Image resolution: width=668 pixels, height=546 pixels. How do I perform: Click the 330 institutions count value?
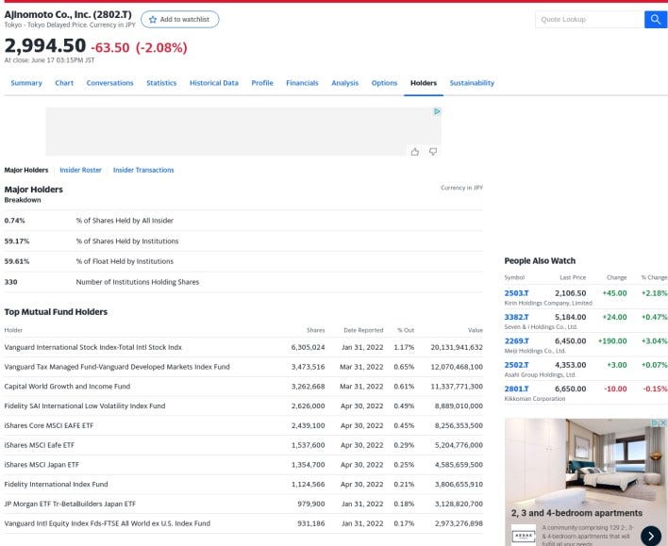pyautogui.click(x=10, y=282)
